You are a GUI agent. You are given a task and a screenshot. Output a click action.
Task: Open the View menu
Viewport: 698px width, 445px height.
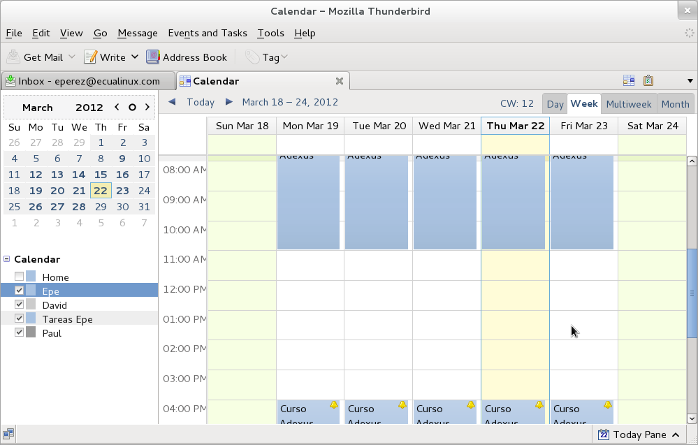click(x=71, y=33)
